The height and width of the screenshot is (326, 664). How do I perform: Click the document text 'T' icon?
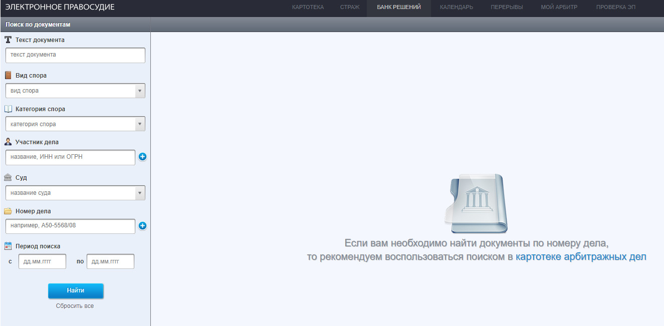(x=8, y=40)
